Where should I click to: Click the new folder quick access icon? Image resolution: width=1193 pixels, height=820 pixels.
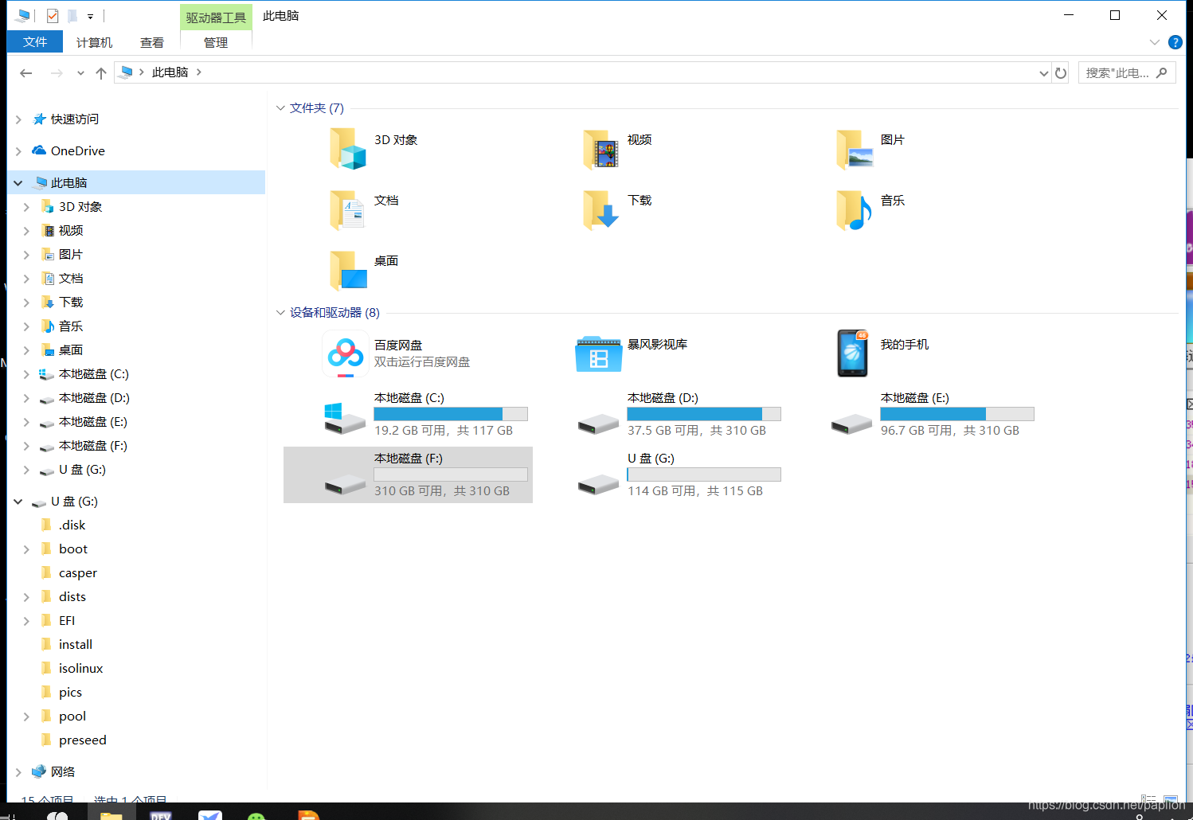[x=72, y=16]
